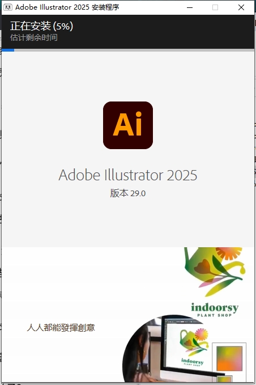Viewport: 256px width, 385px height.
Task: Click the large watering can flower artwork
Action: click(215, 272)
